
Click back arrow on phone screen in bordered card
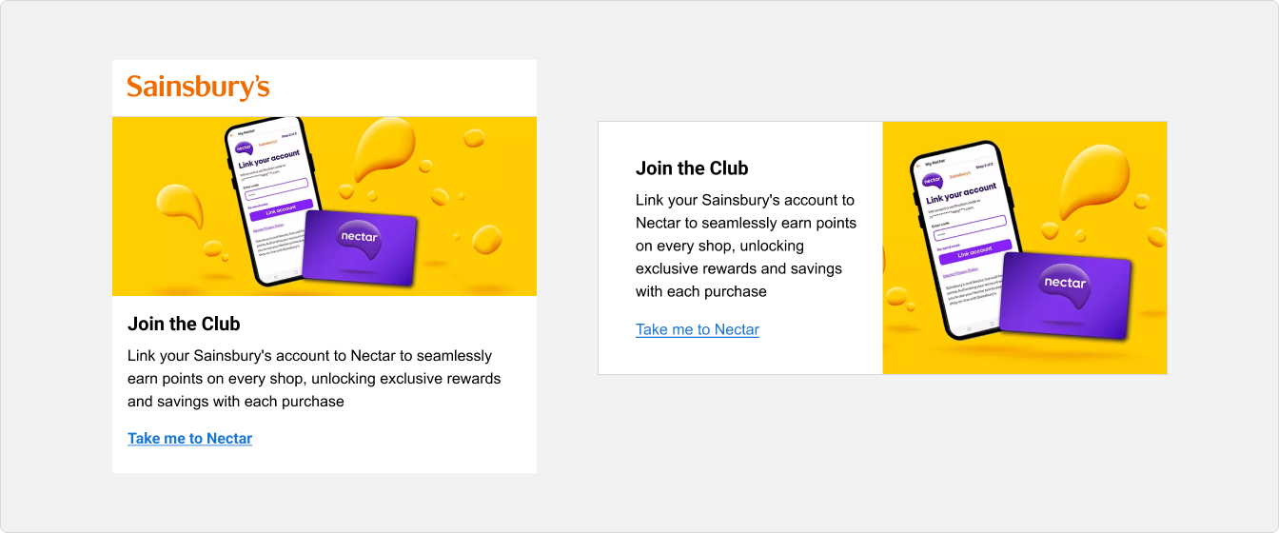pos(919,164)
